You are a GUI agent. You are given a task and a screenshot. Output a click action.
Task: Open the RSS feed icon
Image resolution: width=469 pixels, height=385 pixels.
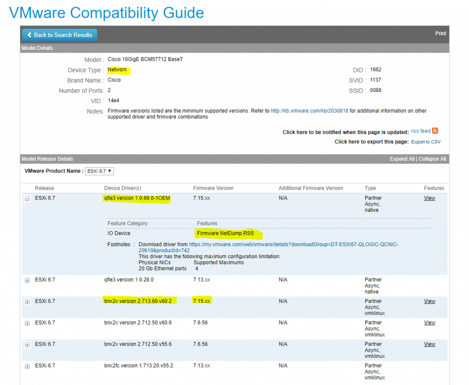pyautogui.click(x=435, y=130)
